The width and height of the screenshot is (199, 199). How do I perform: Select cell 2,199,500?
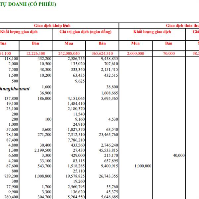pos(43,150)
